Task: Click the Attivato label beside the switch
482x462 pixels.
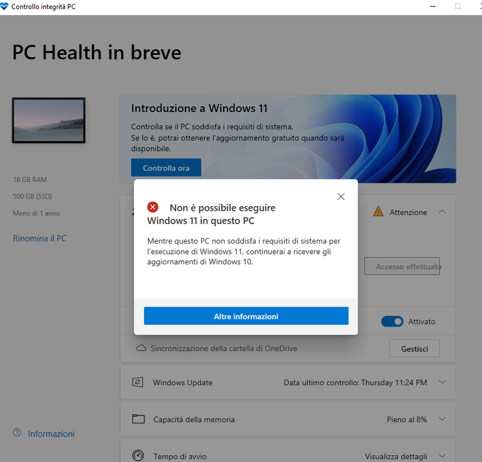Action: click(421, 322)
